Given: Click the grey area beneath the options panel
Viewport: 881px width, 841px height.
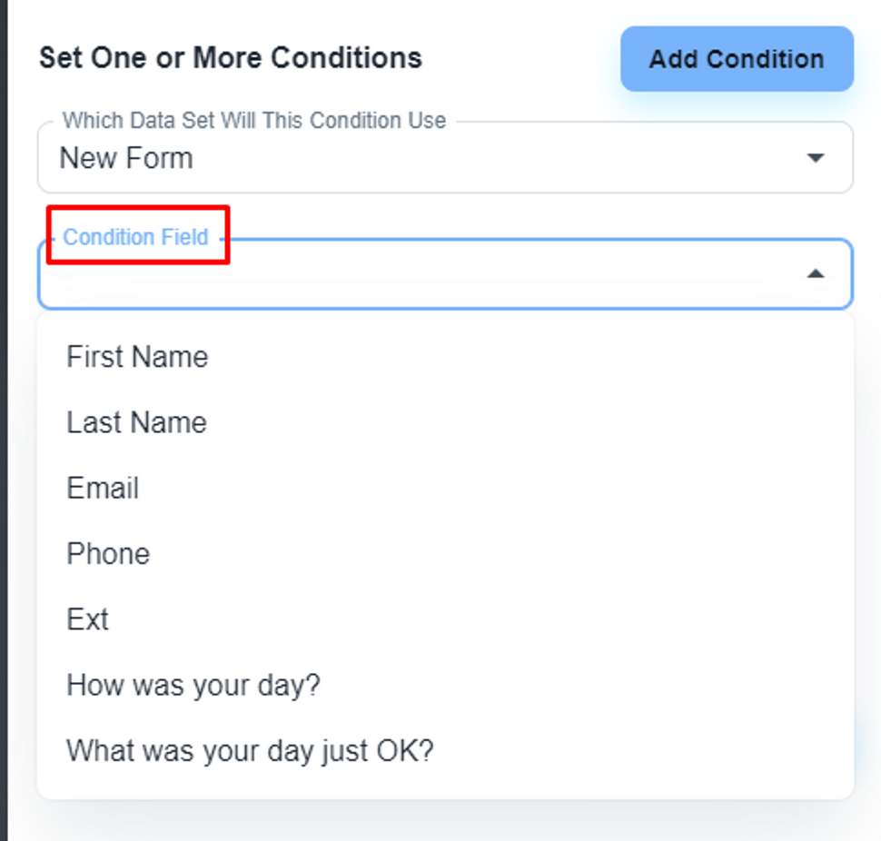Looking at the screenshot, I should (445, 821).
